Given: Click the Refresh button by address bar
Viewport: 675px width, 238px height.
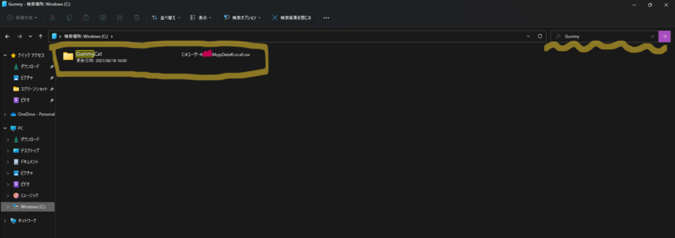Looking at the screenshot, I should click(x=540, y=37).
